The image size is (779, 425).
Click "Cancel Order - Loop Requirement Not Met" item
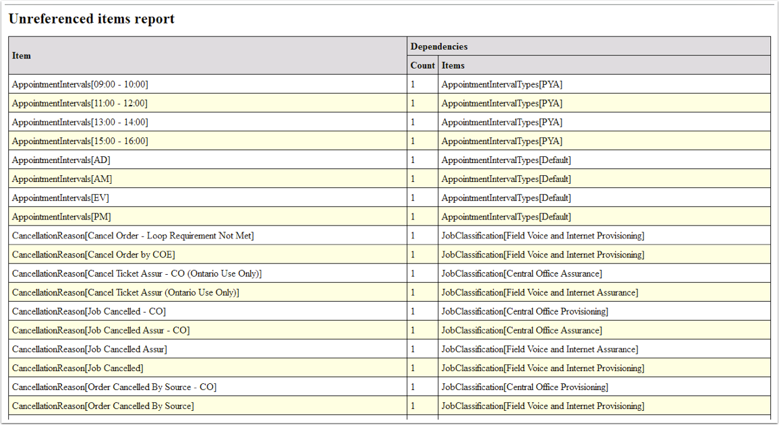pyautogui.click(x=133, y=236)
